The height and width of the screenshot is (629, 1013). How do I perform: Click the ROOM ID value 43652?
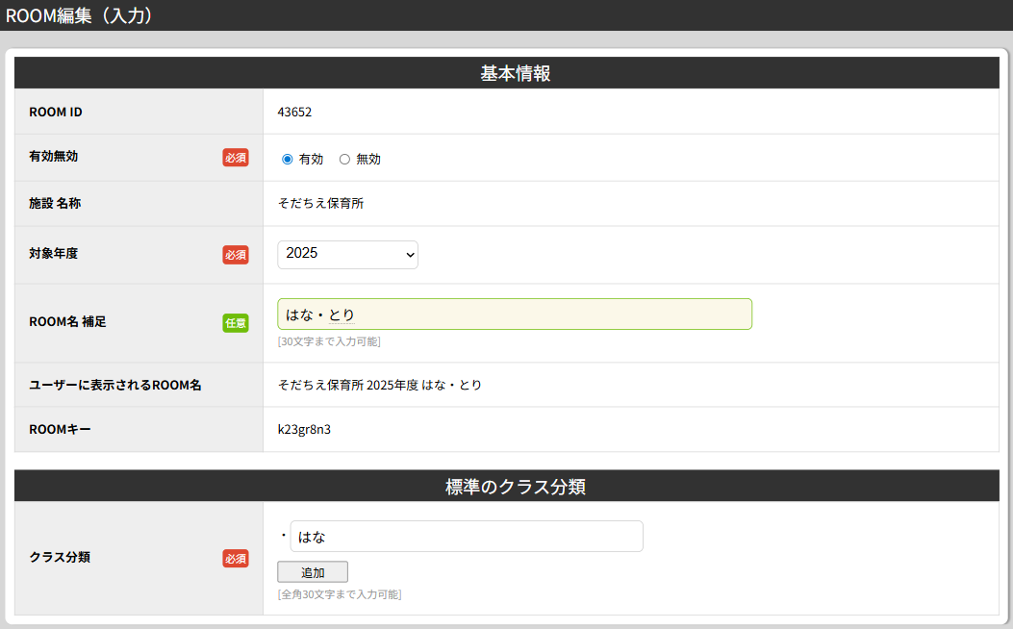pos(294,112)
